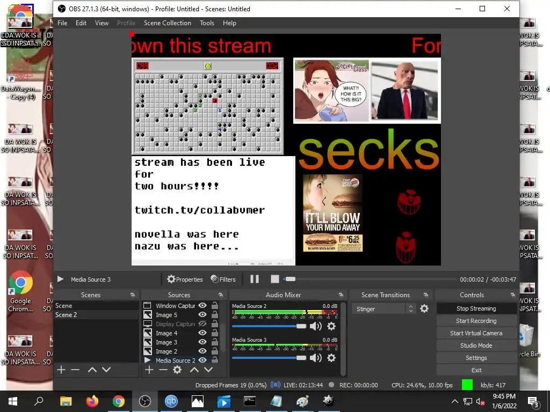
Task: Click Media Source 2 volume slider
Action: [x=269, y=326]
